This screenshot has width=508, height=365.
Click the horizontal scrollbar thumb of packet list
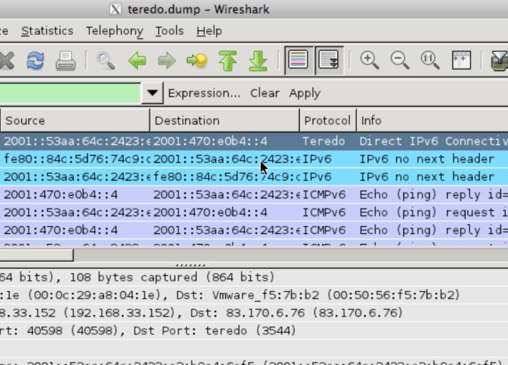point(36,255)
